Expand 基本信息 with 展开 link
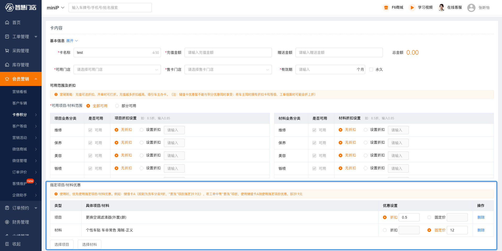Viewport: 502px width, 251px height. [72, 41]
